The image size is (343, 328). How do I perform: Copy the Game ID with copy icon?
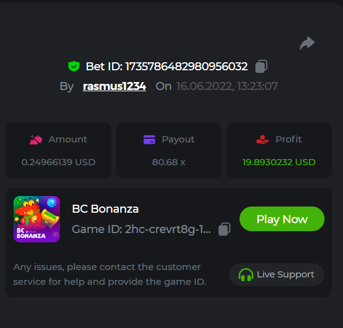[x=224, y=229]
